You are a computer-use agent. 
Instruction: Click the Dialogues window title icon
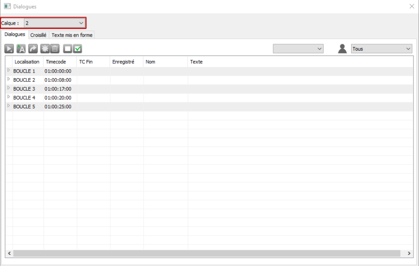tap(7, 7)
